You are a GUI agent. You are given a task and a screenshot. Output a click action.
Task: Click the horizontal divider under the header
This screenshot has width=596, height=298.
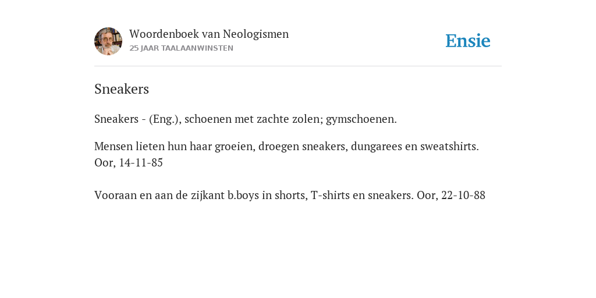[298, 66]
